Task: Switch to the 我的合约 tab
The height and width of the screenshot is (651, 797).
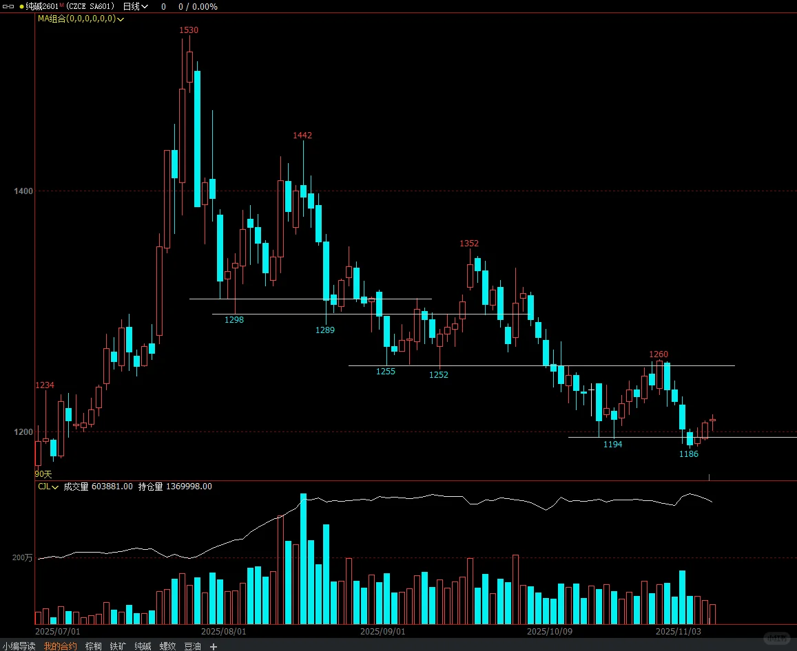Action: (60, 646)
